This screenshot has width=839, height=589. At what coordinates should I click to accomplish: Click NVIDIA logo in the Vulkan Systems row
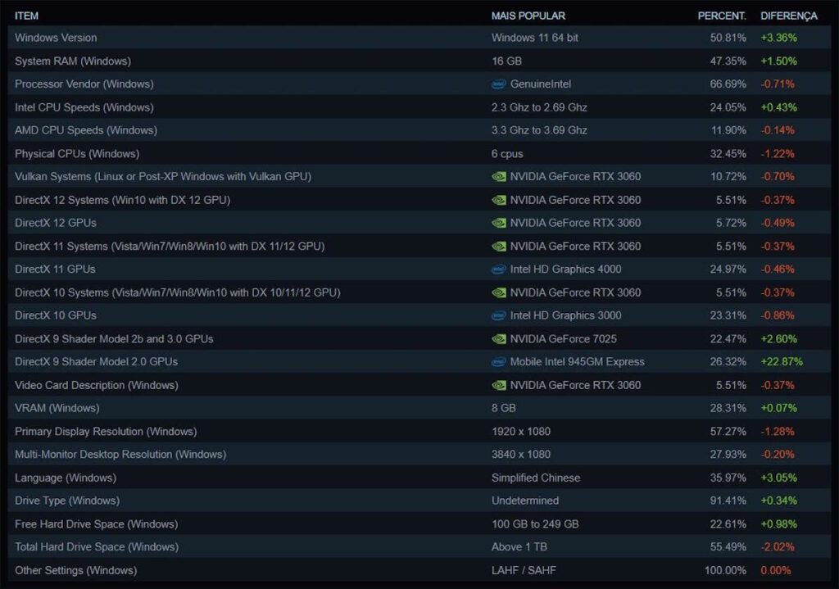coord(499,177)
